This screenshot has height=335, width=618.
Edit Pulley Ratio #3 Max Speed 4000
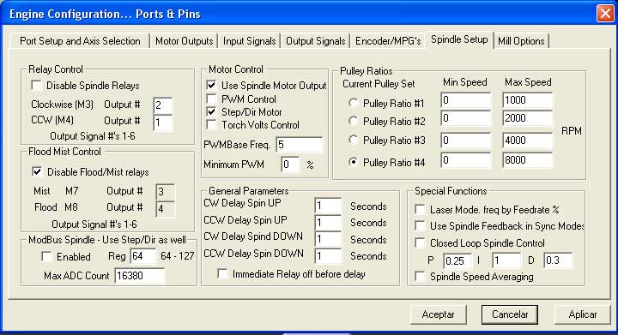coord(527,141)
